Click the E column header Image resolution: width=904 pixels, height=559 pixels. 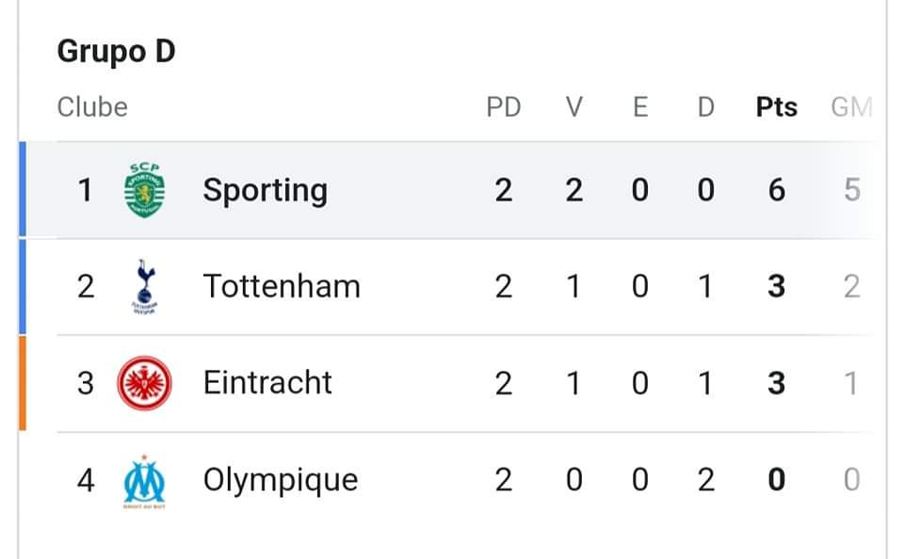pyautogui.click(x=640, y=107)
